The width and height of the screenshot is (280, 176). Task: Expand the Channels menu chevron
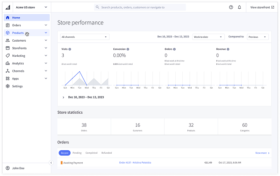46,71
